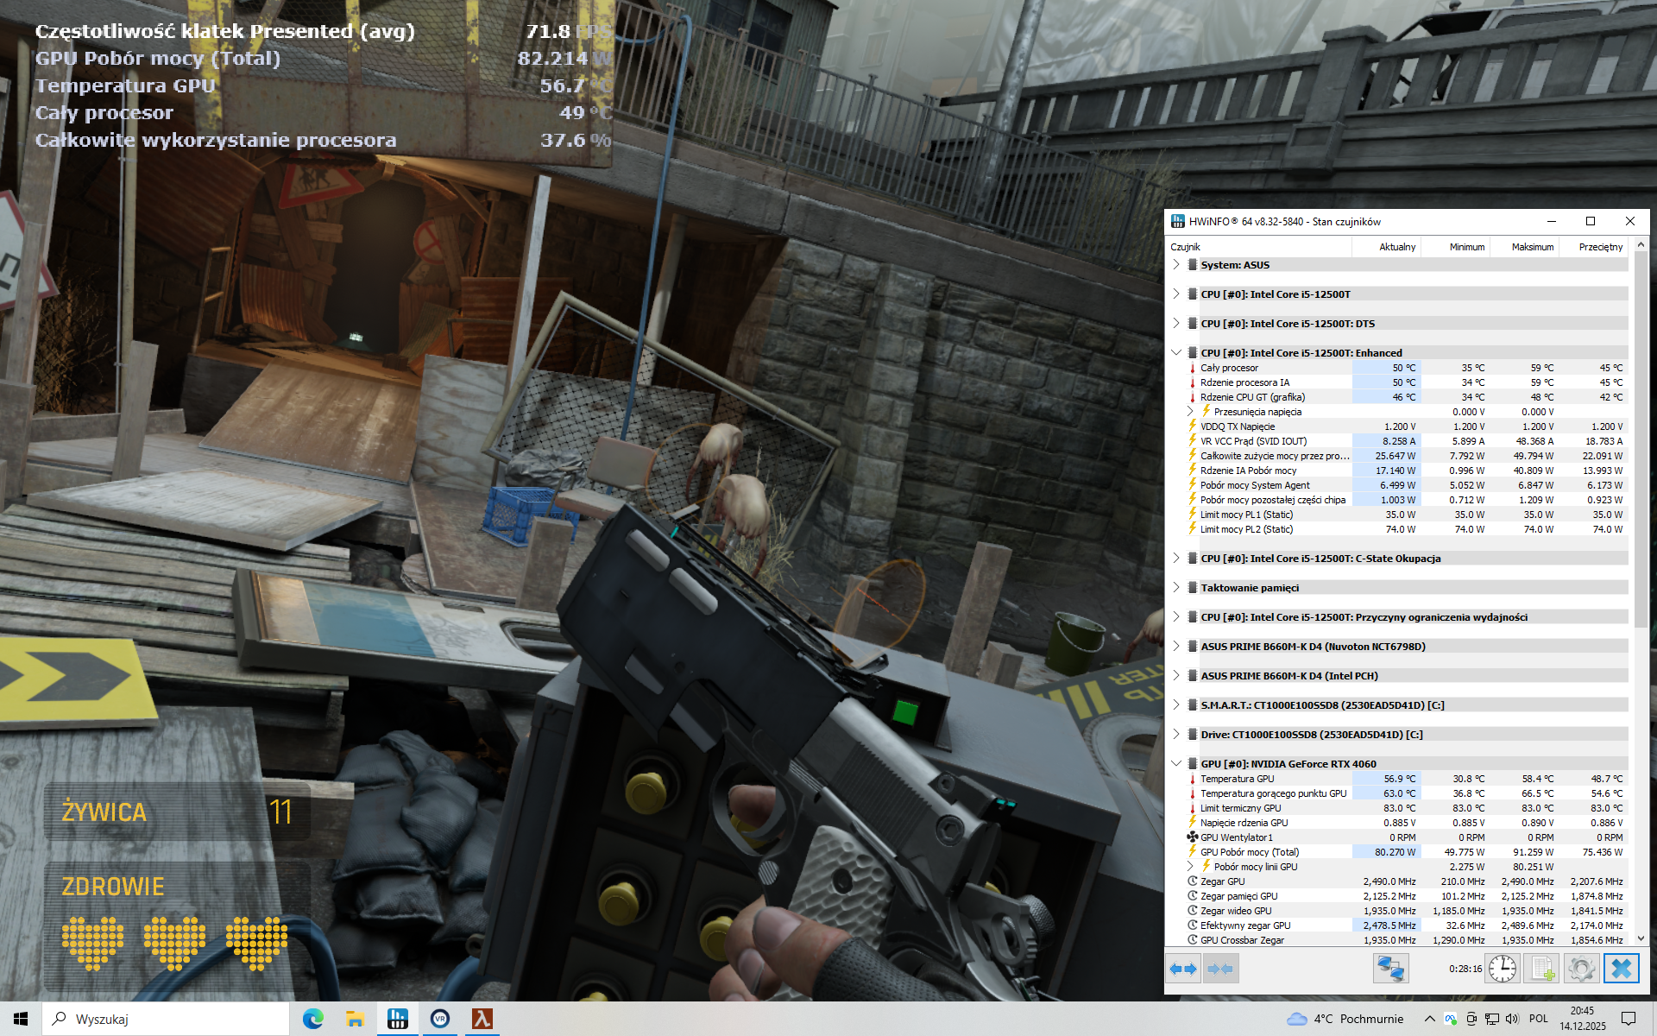
Task: Collapse the i5-12500T Enhanced sensor group
Action: 1176,352
